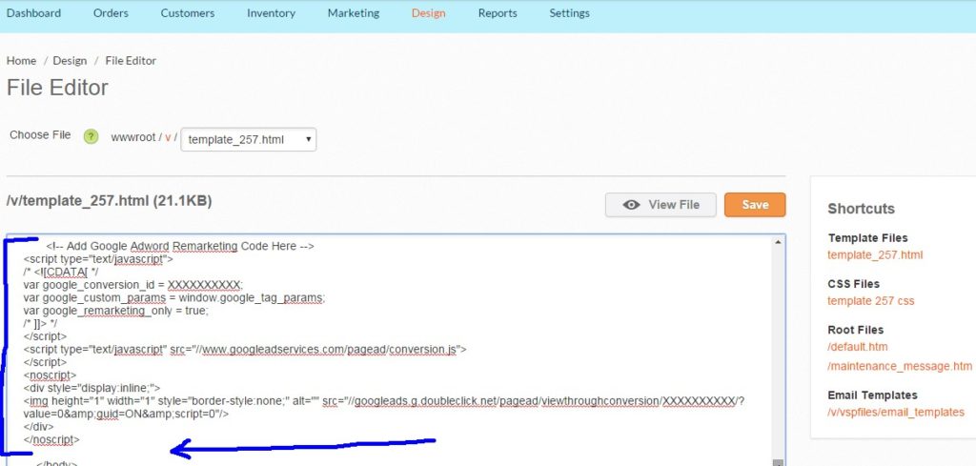Open /default.htm root file link
Screen dimensions: 976x466
pos(858,347)
